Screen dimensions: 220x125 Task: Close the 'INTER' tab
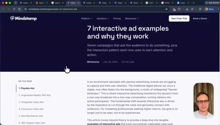pos(173,3)
